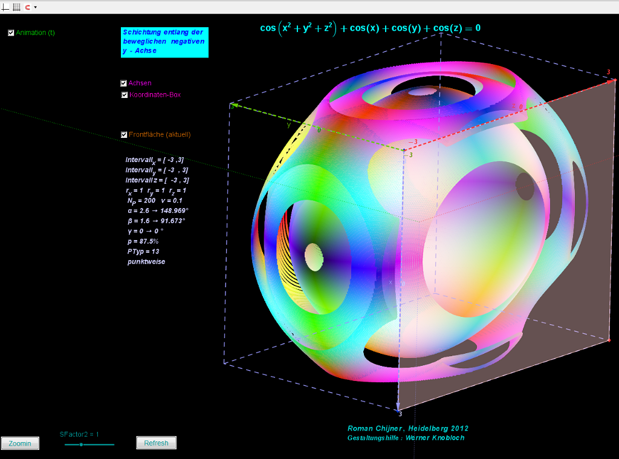619x459 pixels.
Task: Hide the Frontfläche (aktuell) checkbox
Action: click(124, 135)
